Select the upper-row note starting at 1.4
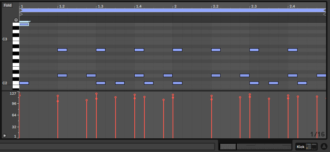 tap(139, 50)
